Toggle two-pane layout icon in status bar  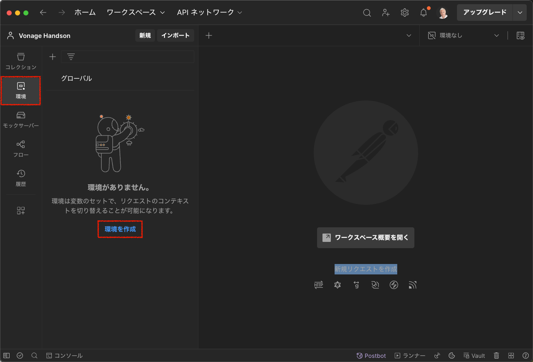click(511, 356)
